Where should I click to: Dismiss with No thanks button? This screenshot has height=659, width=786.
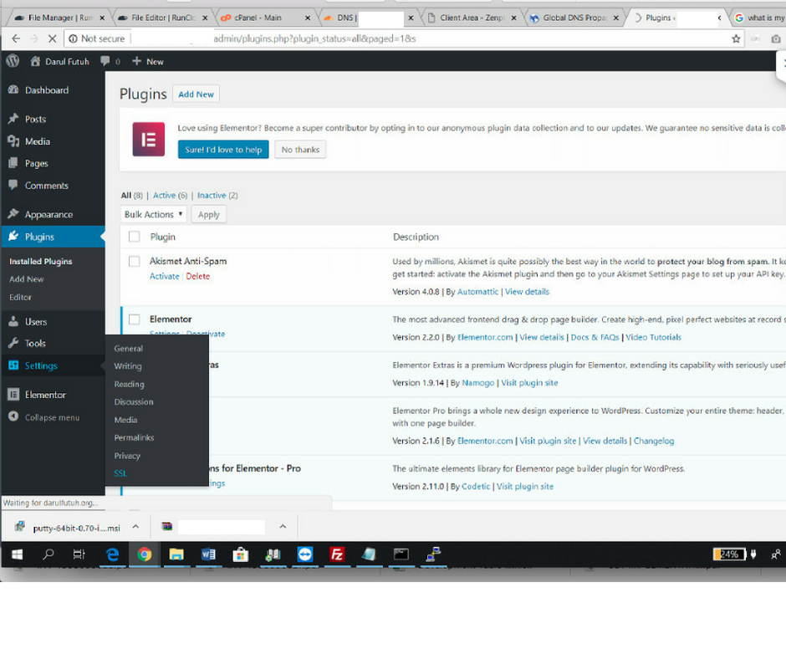(300, 150)
